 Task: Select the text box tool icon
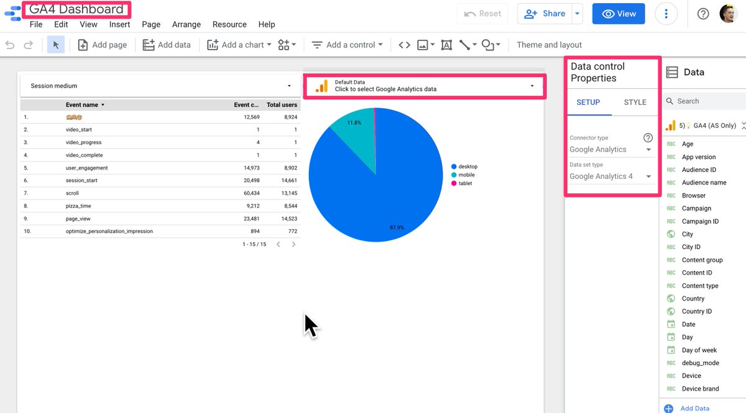(446, 45)
